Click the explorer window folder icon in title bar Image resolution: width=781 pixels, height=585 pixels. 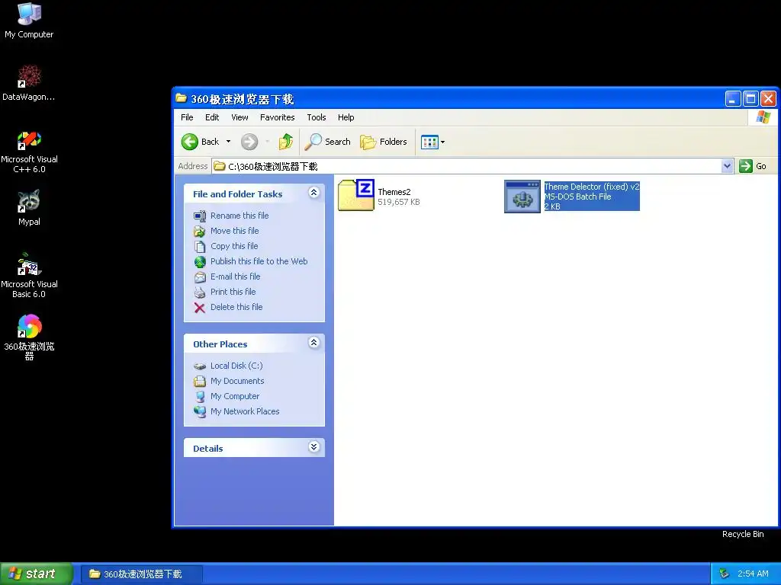(x=182, y=98)
